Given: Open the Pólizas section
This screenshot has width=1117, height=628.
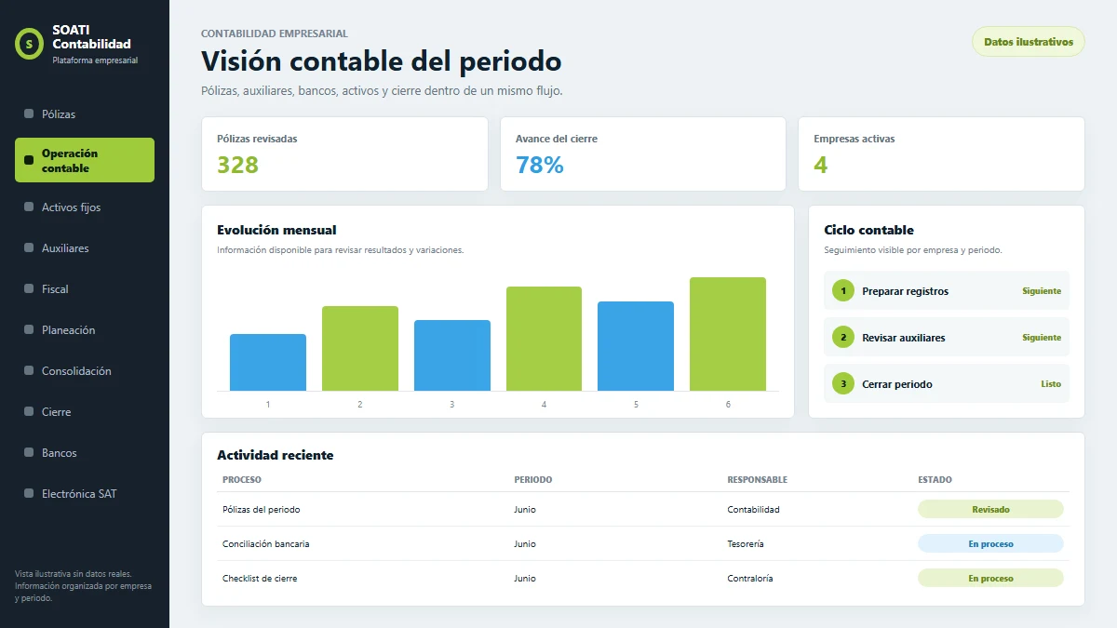Looking at the screenshot, I should point(85,114).
